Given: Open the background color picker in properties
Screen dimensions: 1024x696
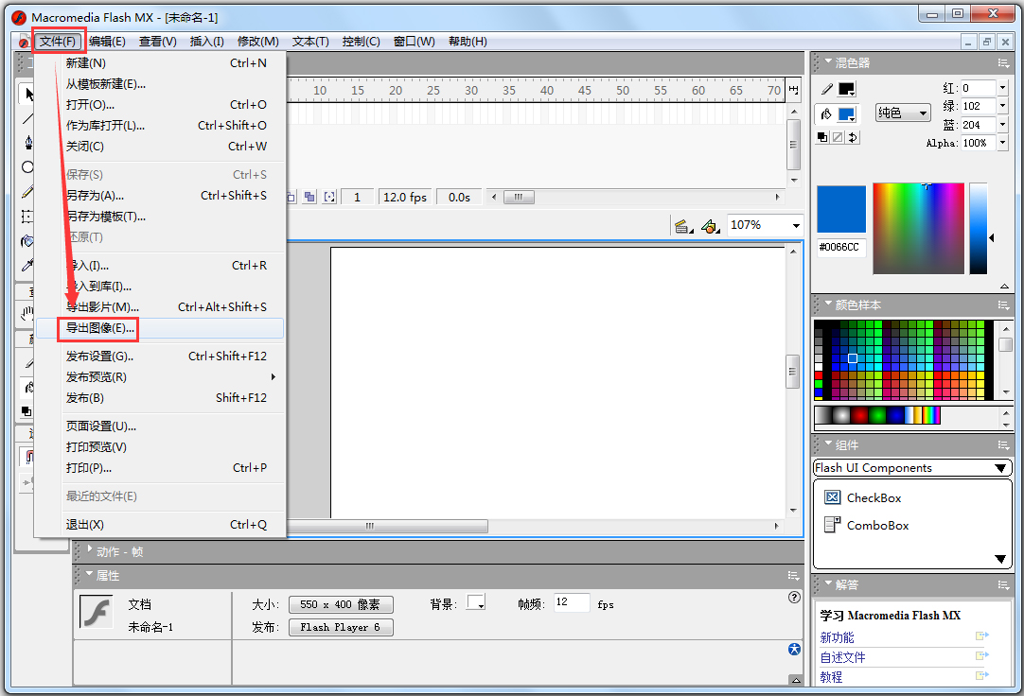Looking at the screenshot, I should (475, 602).
